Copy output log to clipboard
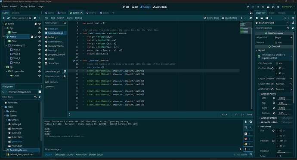 click(251, 122)
